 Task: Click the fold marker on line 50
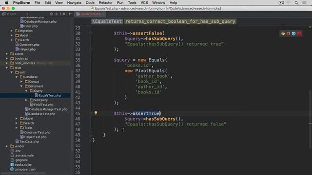pyautogui.click(x=91, y=140)
